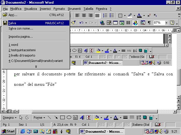Open the Highlight color dropdown arrow
Screen dimensions: 181x135
[x=134, y=15]
